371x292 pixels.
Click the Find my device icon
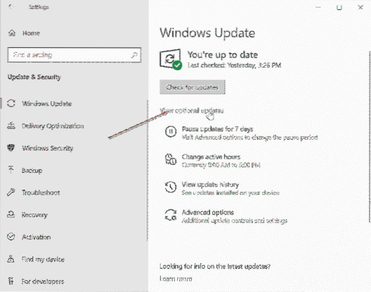click(12, 260)
